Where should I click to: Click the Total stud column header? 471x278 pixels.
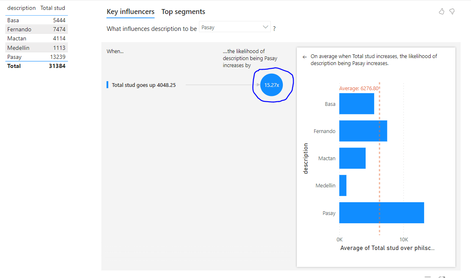53,8
